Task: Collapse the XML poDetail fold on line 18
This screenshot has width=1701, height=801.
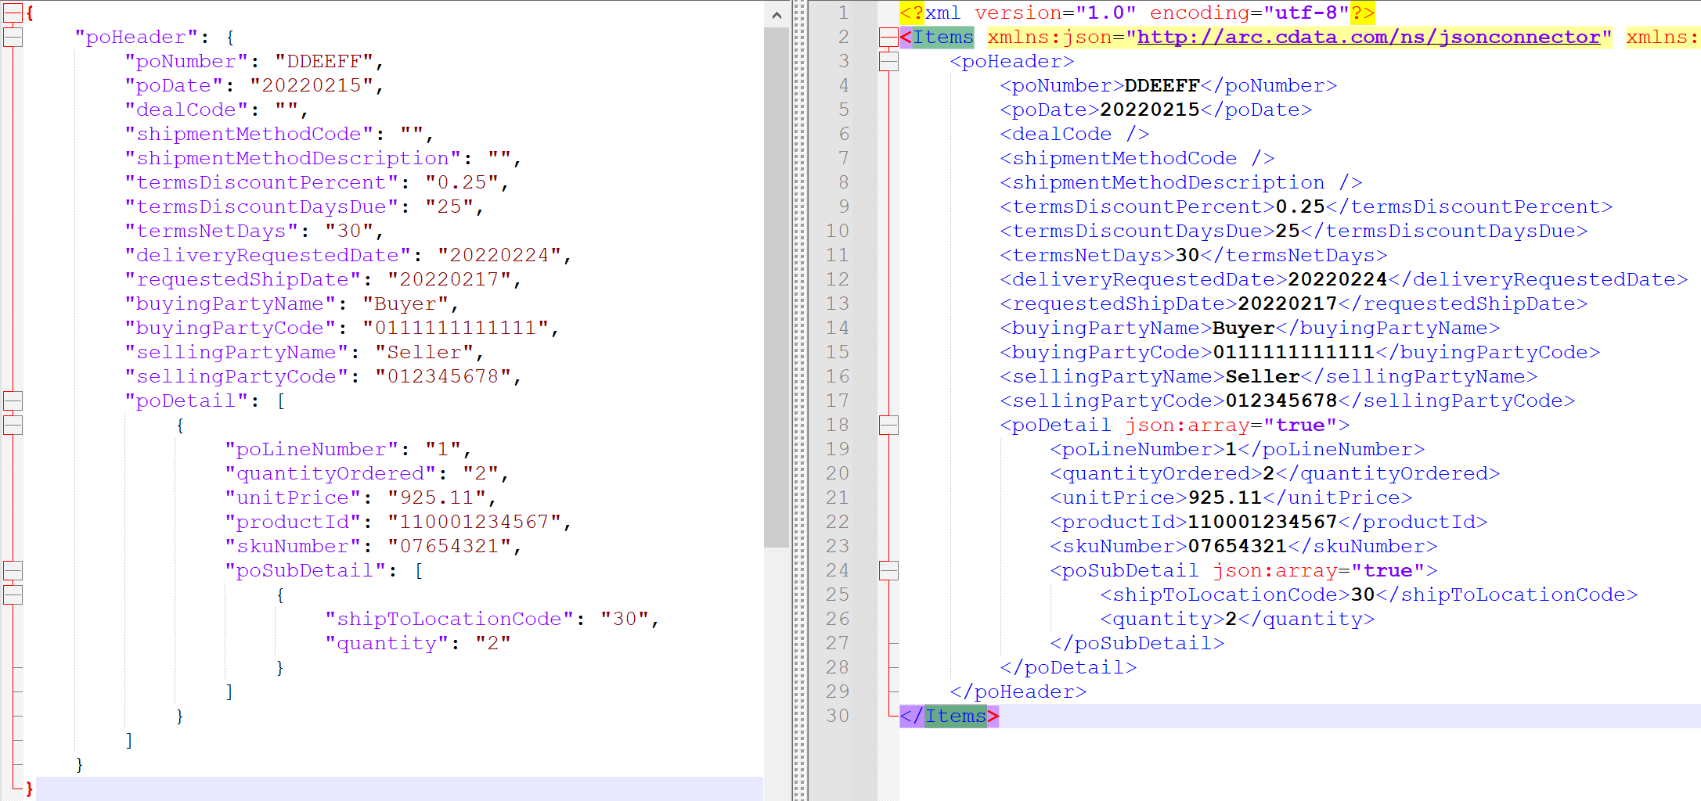Action: 888,426
